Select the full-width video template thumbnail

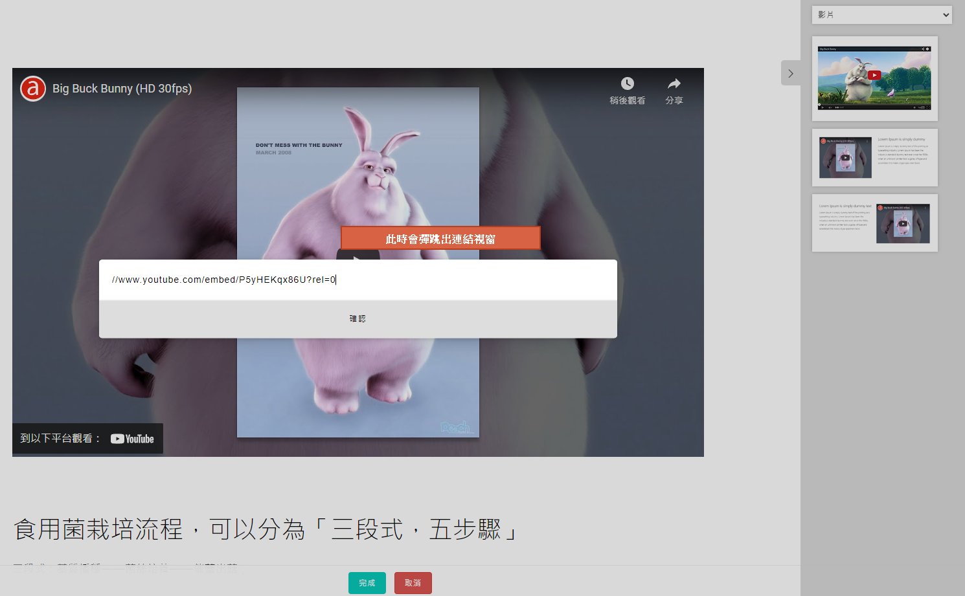pos(874,78)
